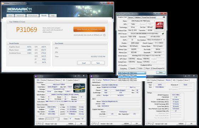Open Graphics tab in CPU-Z processor window
Image resolution: width=199 pixels, height=128 pixels.
(x=70, y=80)
